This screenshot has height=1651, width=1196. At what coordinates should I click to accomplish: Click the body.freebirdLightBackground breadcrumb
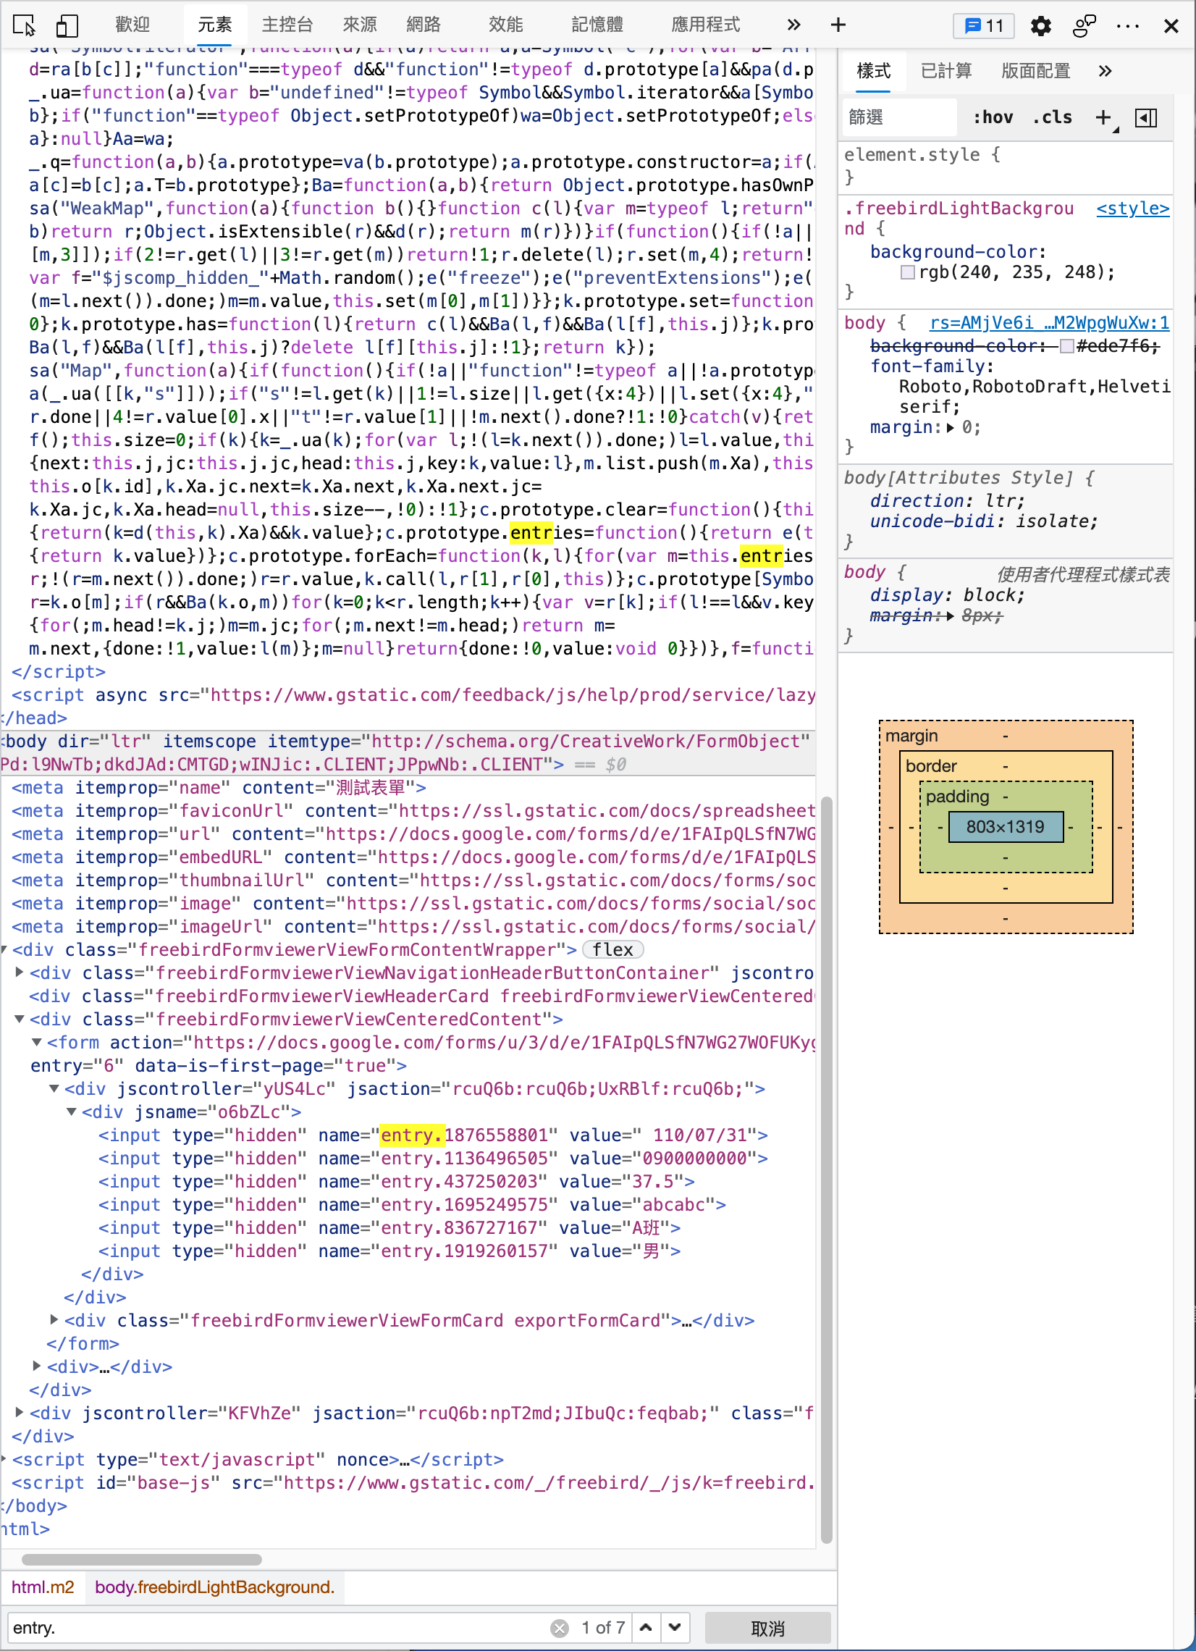(215, 1587)
